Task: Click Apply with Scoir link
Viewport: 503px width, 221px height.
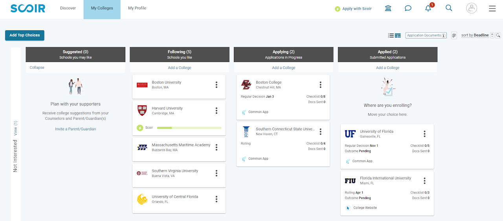Action: (x=353, y=9)
